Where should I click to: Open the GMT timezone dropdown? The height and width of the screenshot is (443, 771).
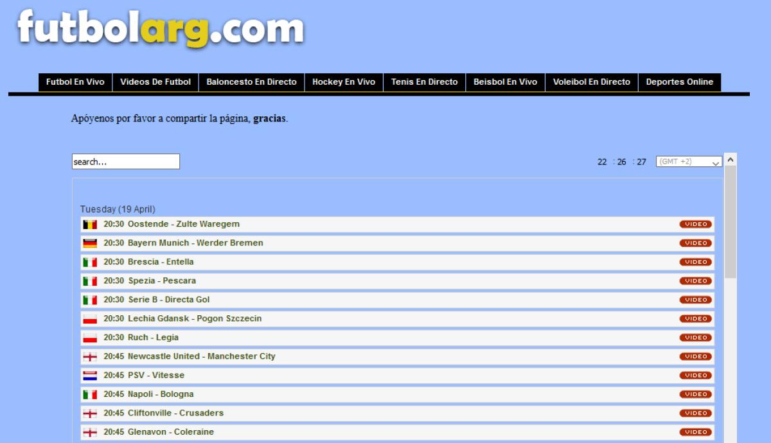coord(689,161)
